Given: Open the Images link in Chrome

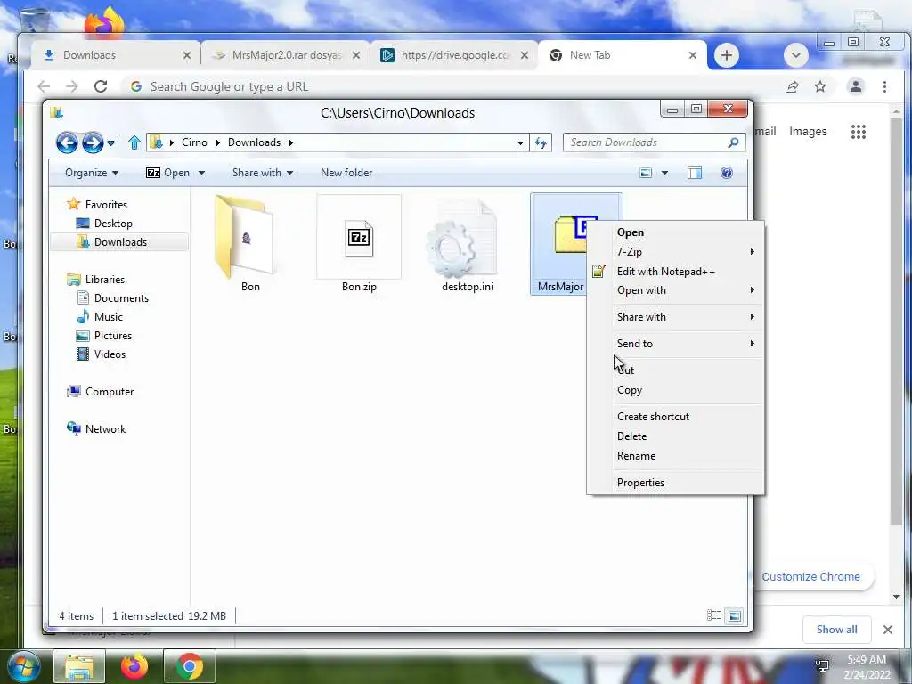Looking at the screenshot, I should pos(808,132).
